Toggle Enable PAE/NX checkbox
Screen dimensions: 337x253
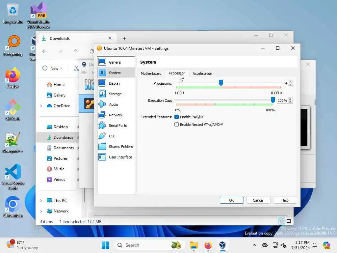[x=176, y=117]
